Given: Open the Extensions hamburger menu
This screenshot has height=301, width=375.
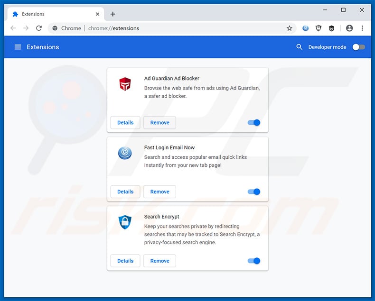Looking at the screenshot, I should click(18, 47).
